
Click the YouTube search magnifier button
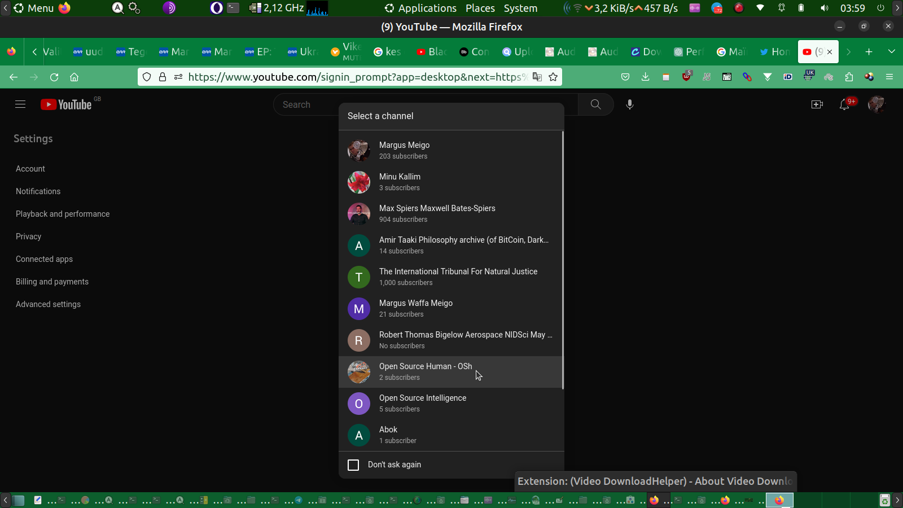click(x=595, y=104)
